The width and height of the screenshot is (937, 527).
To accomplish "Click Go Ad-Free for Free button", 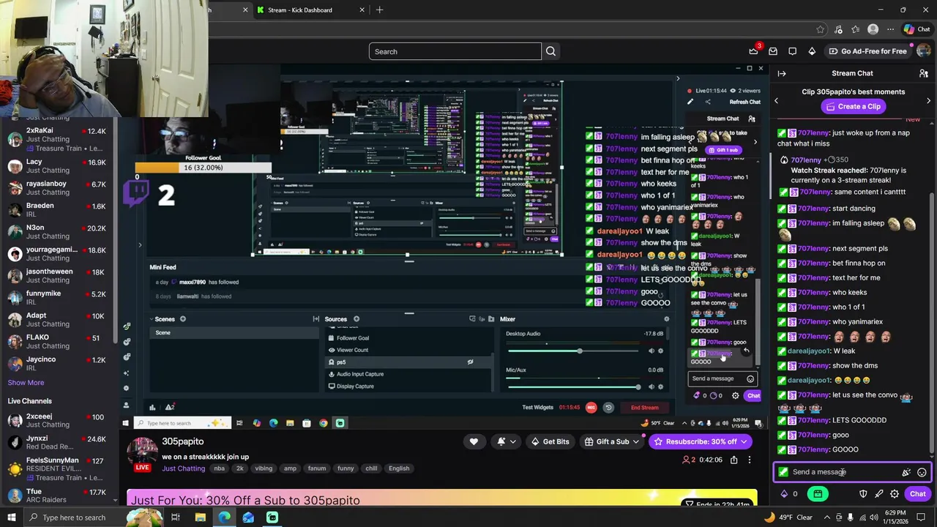I will [867, 51].
